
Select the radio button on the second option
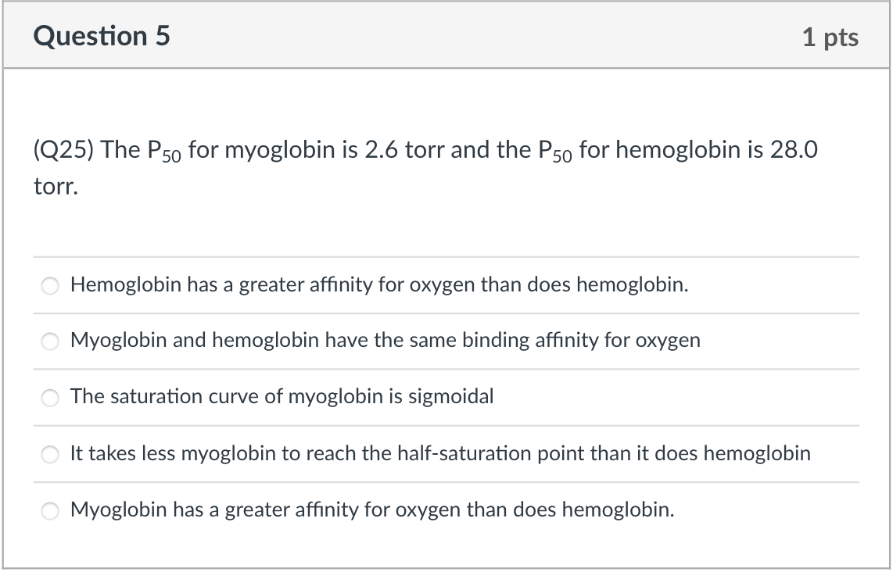point(50,341)
